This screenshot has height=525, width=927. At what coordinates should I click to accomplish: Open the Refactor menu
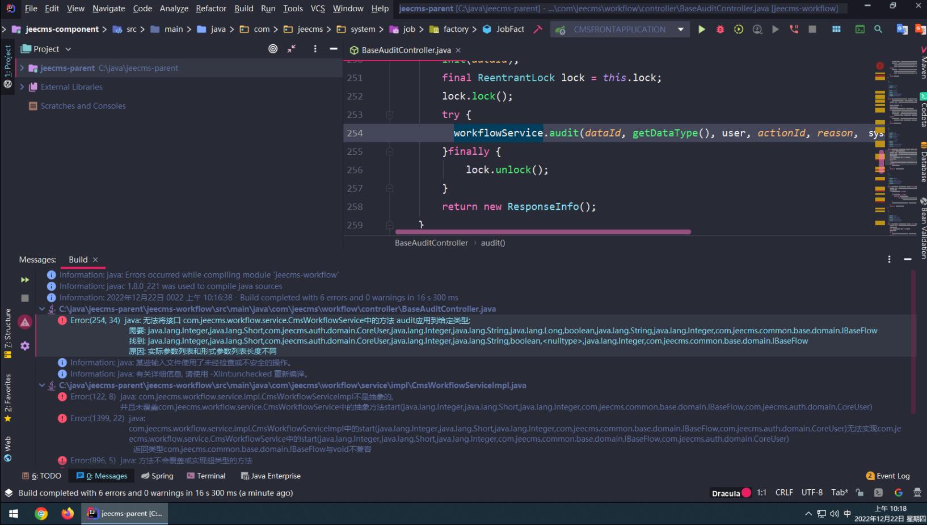pos(210,9)
